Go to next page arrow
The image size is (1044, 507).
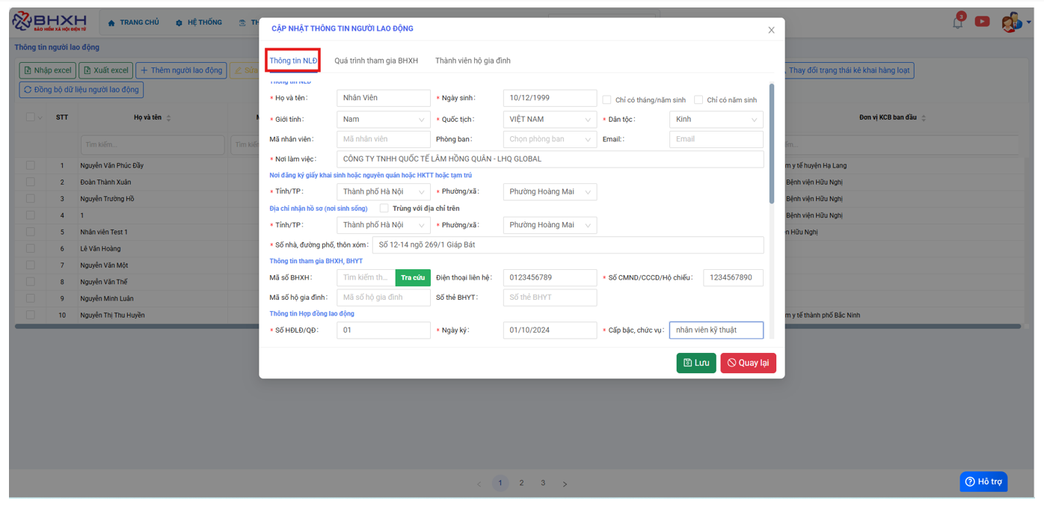(565, 484)
